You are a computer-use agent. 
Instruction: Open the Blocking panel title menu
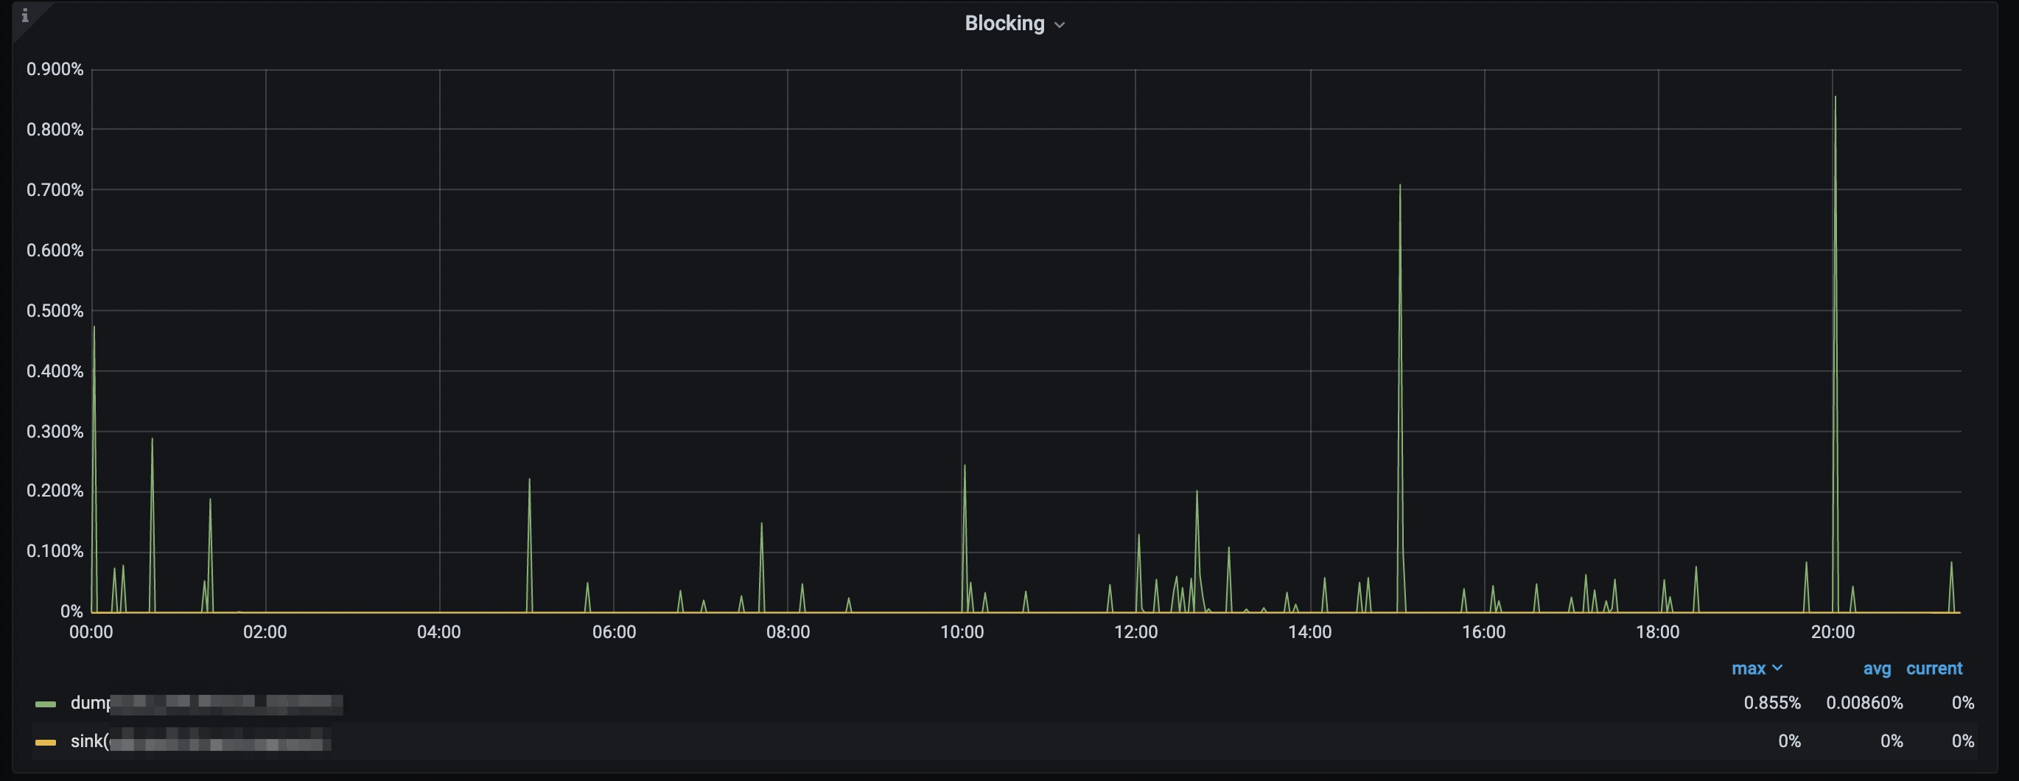point(1004,23)
